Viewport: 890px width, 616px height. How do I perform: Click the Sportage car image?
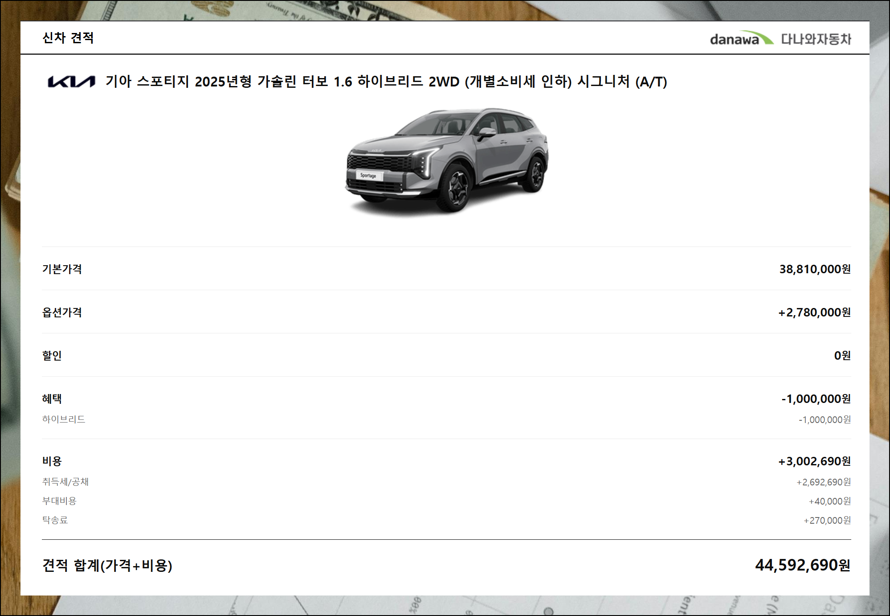(447, 160)
